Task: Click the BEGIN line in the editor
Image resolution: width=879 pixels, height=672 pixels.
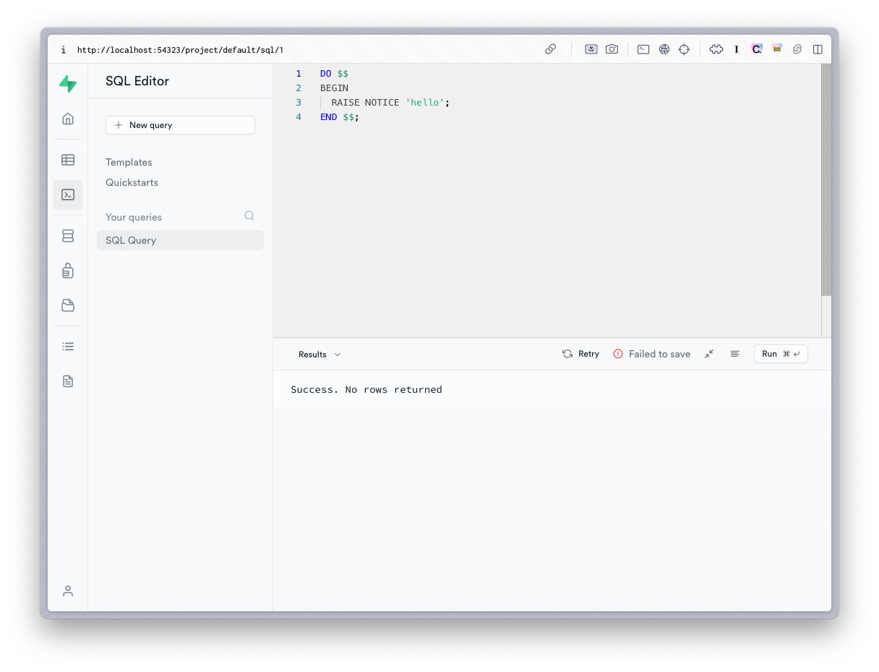Action: (x=334, y=88)
